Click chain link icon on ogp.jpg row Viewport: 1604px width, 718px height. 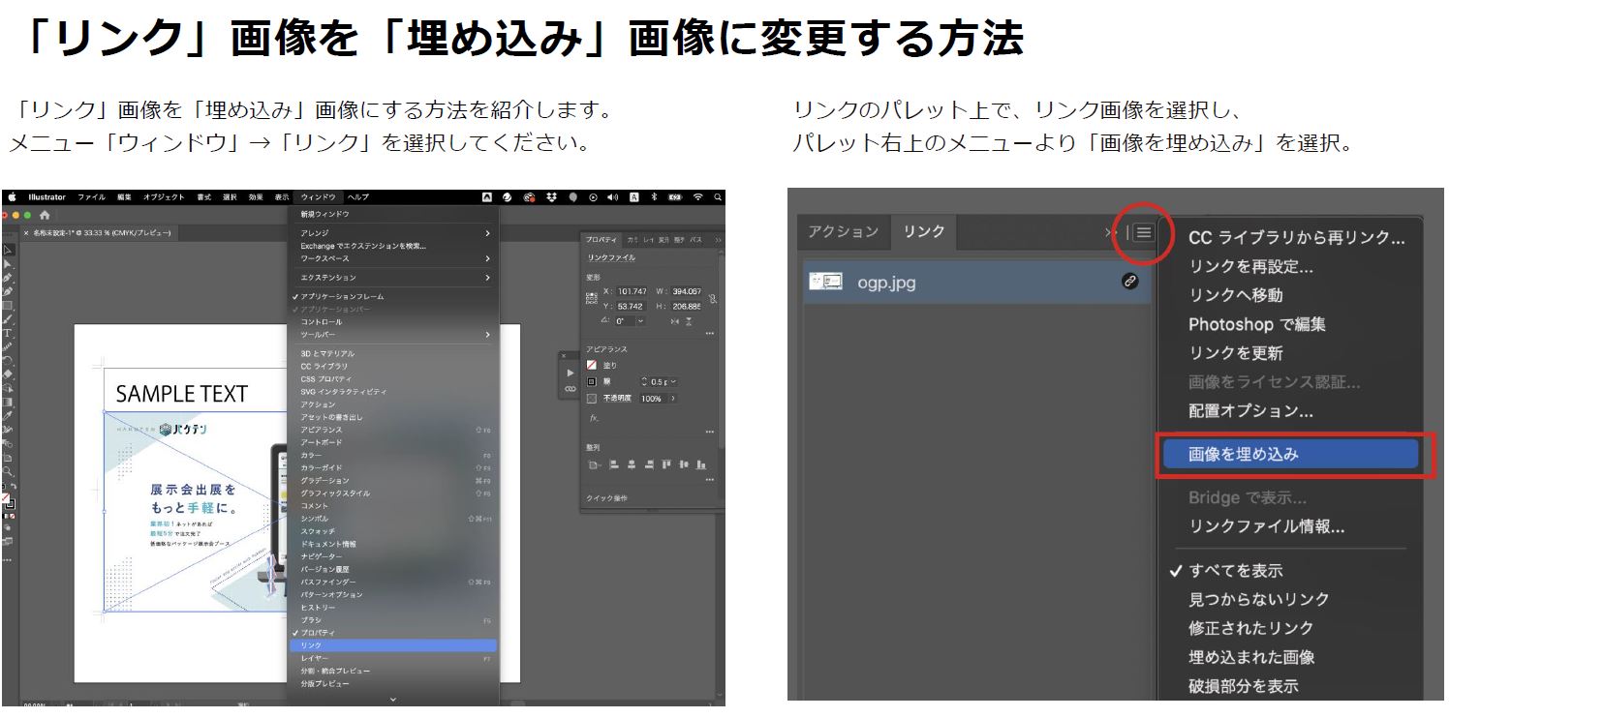[x=1129, y=282]
